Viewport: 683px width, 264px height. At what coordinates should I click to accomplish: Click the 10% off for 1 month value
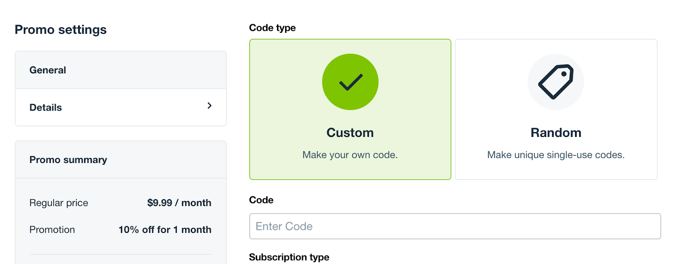(x=165, y=230)
